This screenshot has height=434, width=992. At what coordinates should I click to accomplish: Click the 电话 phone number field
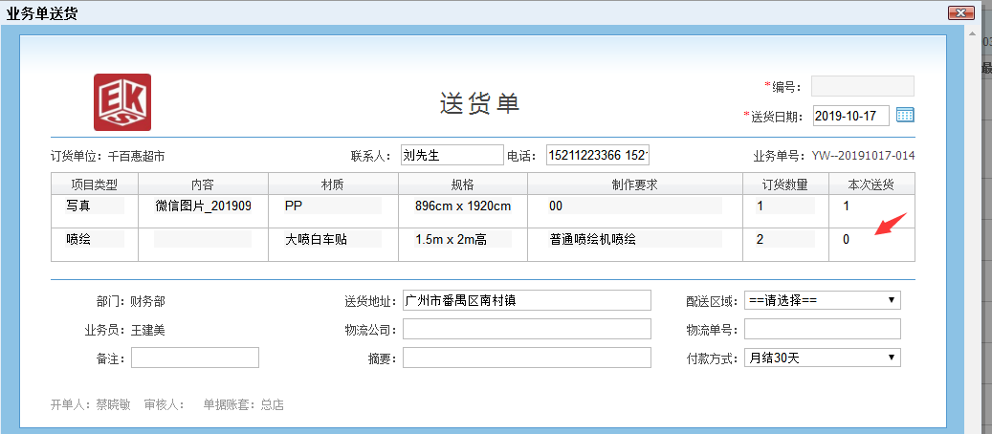[598, 155]
